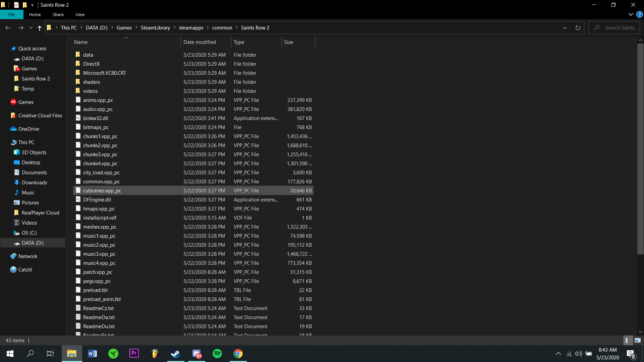Select file named 'patch.vpp_pc'
Screen dimensions: 644x362
coord(98,272)
